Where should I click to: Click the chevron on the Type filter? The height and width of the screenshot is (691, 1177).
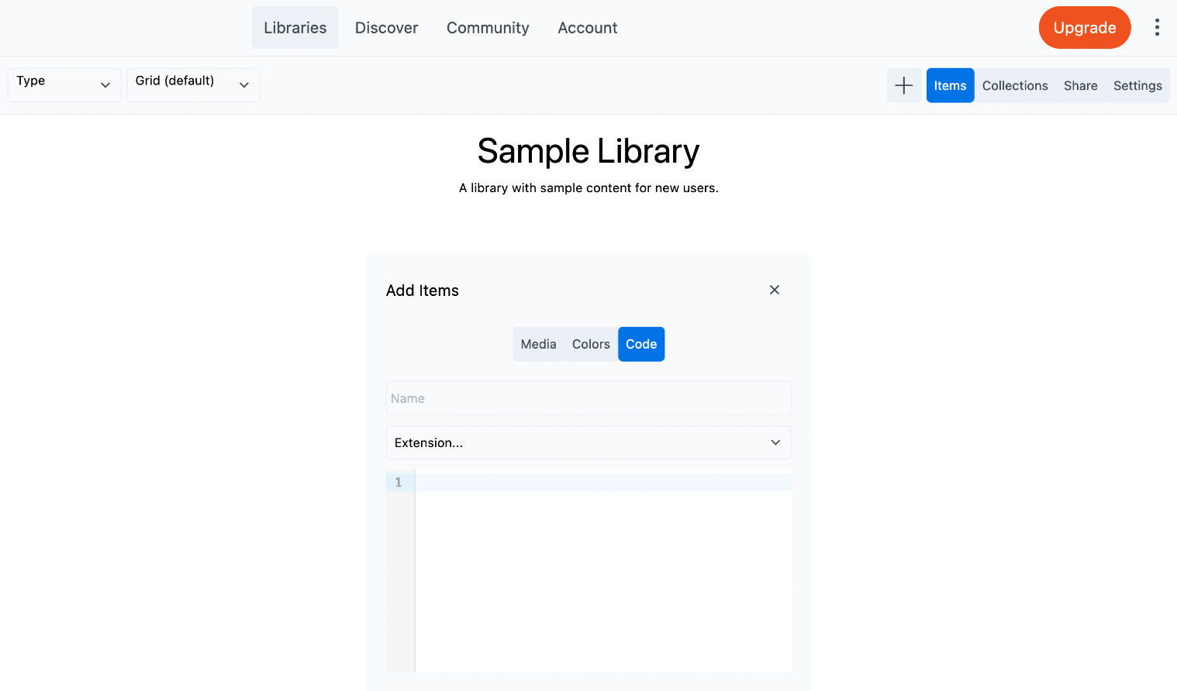pyautogui.click(x=106, y=85)
